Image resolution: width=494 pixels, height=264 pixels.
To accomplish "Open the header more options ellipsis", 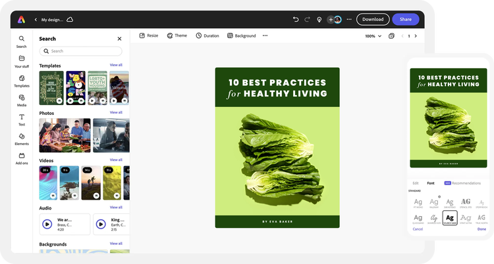I will pos(349,20).
